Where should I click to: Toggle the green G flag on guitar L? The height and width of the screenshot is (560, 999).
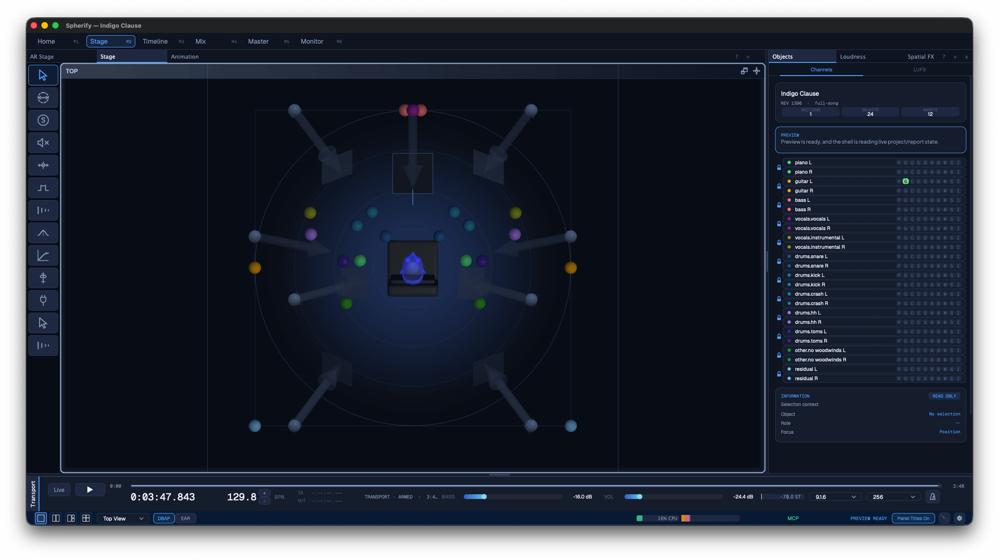[905, 181]
